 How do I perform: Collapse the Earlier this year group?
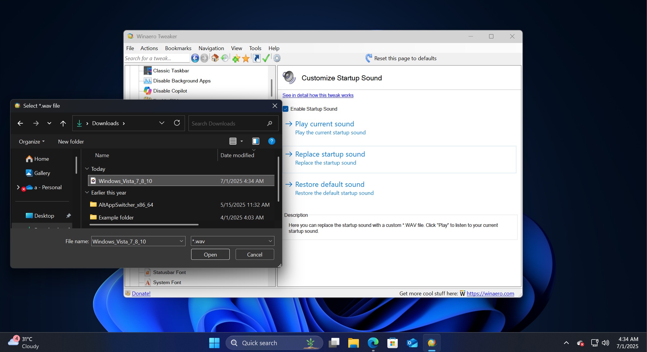click(x=87, y=192)
